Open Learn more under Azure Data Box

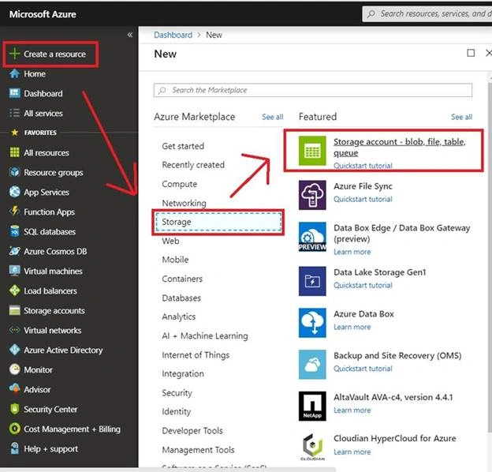352,327
